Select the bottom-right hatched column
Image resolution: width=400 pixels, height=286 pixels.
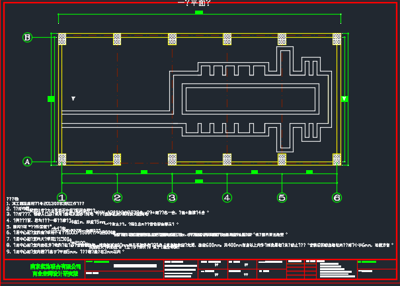coord(337,159)
